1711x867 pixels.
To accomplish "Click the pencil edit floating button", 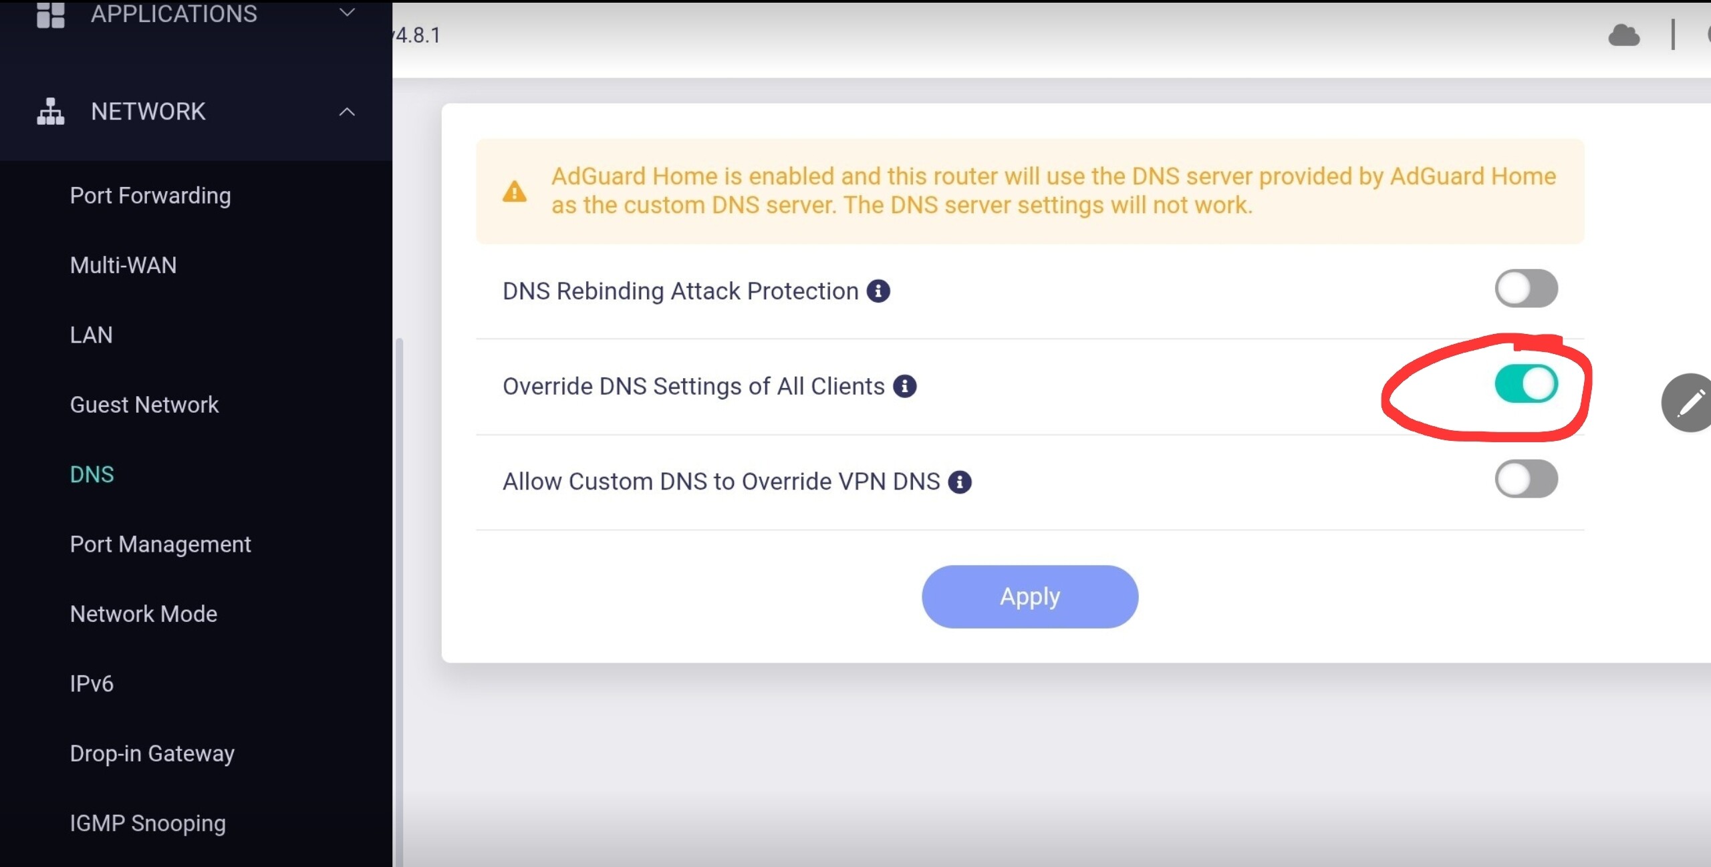I will pos(1690,403).
